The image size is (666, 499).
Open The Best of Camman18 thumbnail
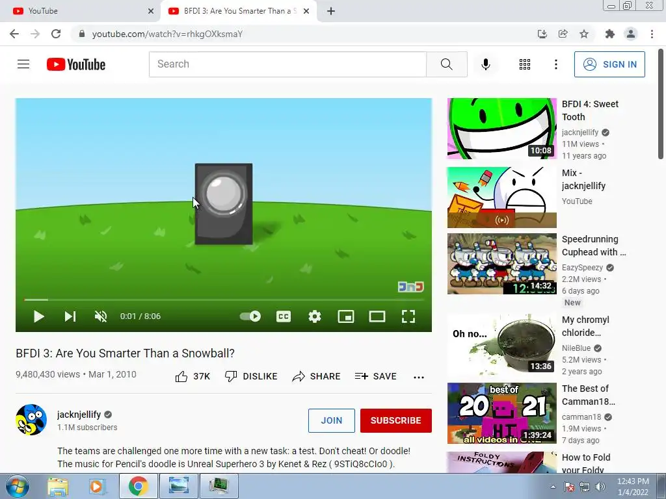(x=501, y=413)
